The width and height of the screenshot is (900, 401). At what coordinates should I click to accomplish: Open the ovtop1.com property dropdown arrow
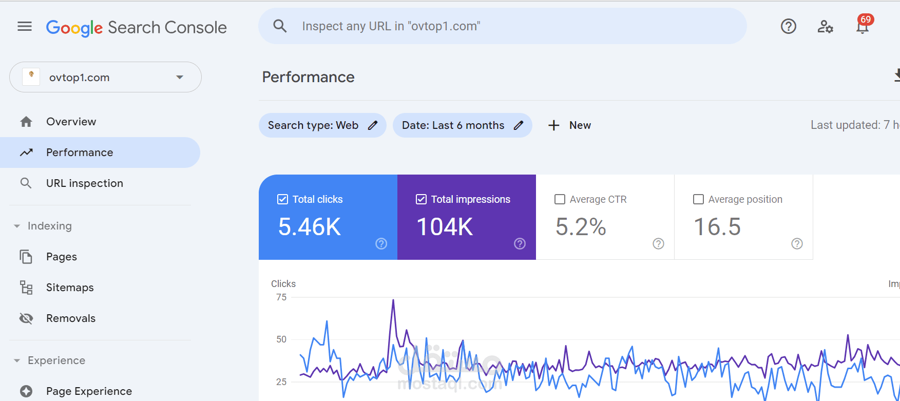pos(180,78)
